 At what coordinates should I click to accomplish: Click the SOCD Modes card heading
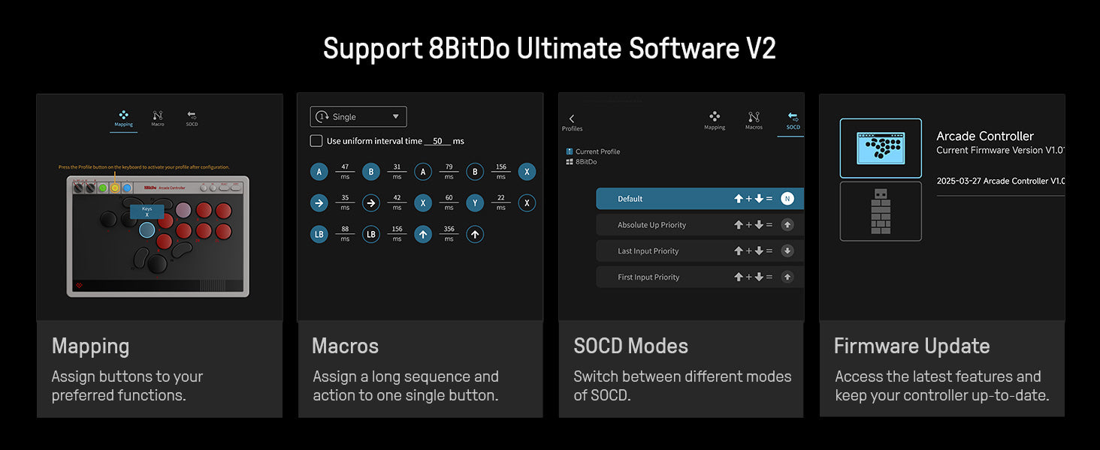[x=631, y=346]
